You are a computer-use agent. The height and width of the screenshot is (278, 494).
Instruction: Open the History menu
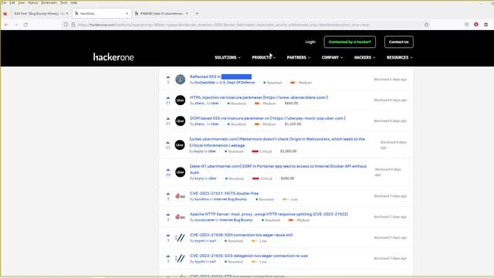(x=32, y=2)
